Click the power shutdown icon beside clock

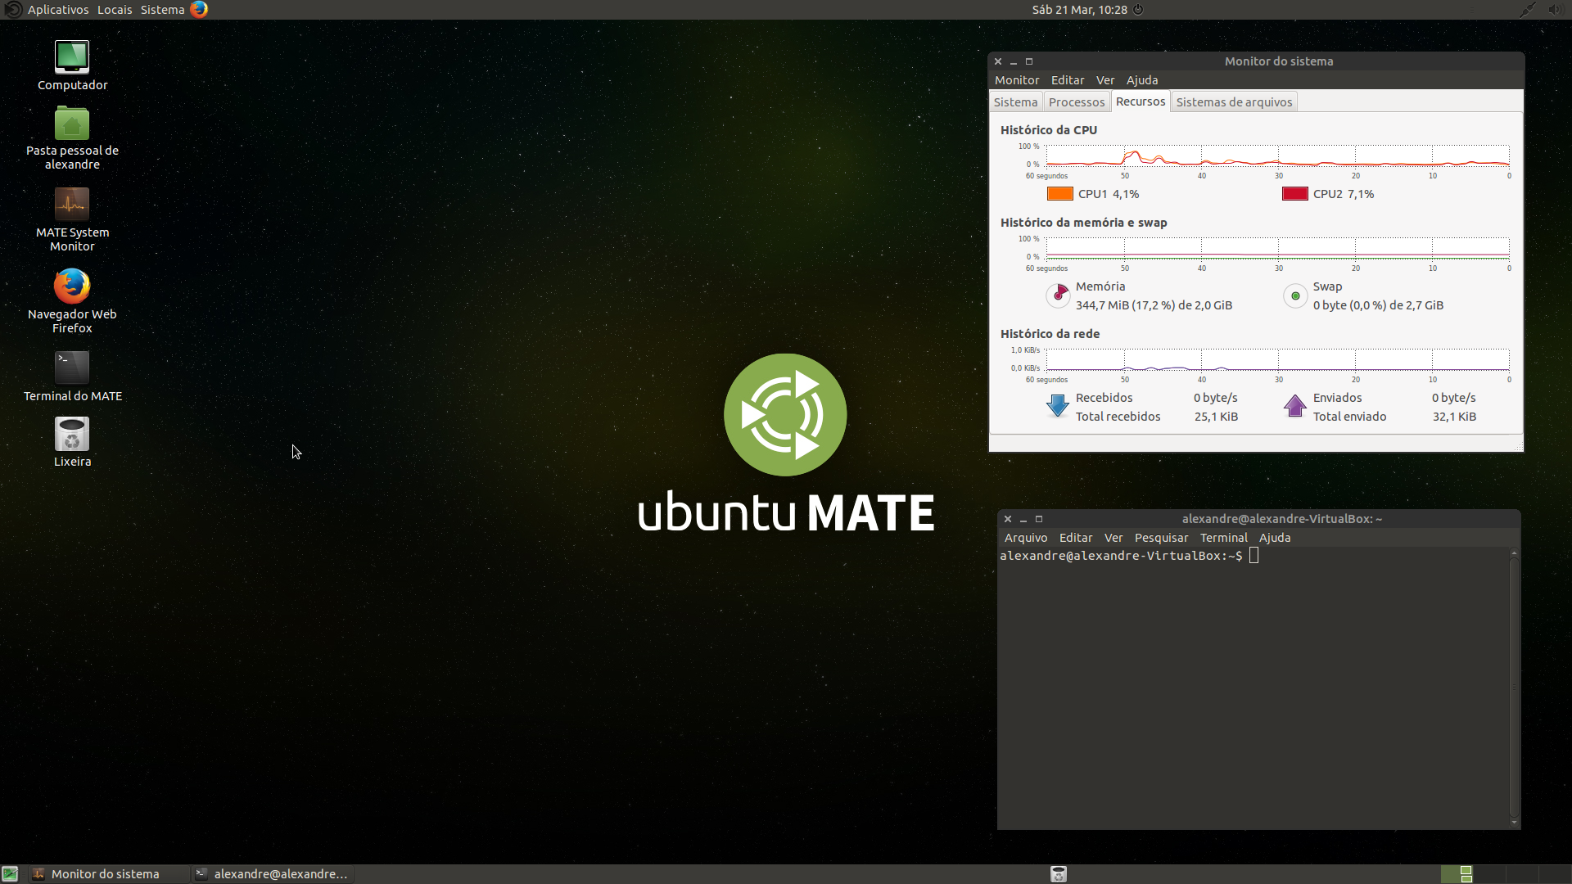click(1138, 10)
